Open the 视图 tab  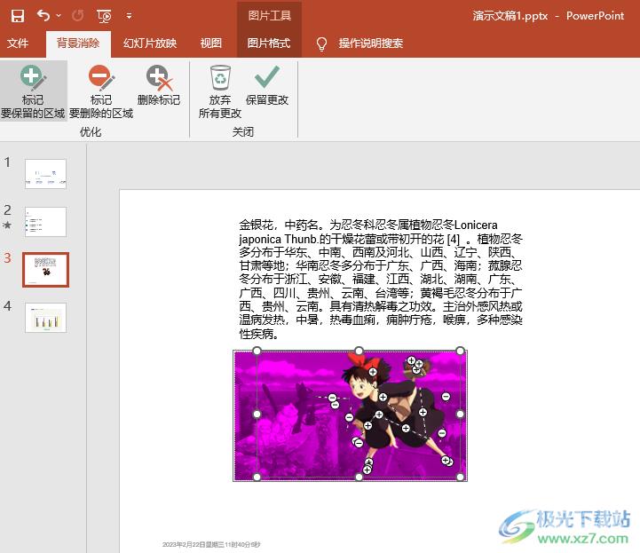pyautogui.click(x=211, y=43)
